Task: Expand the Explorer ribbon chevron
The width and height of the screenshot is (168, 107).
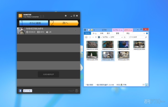Action: [144, 33]
